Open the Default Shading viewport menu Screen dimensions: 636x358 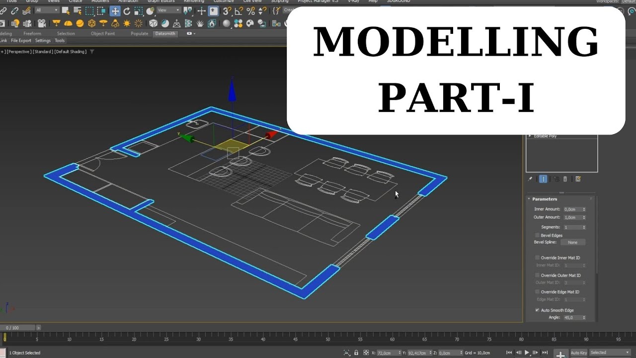point(70,52)
